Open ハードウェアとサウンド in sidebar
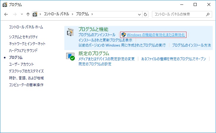 (23, 51)
